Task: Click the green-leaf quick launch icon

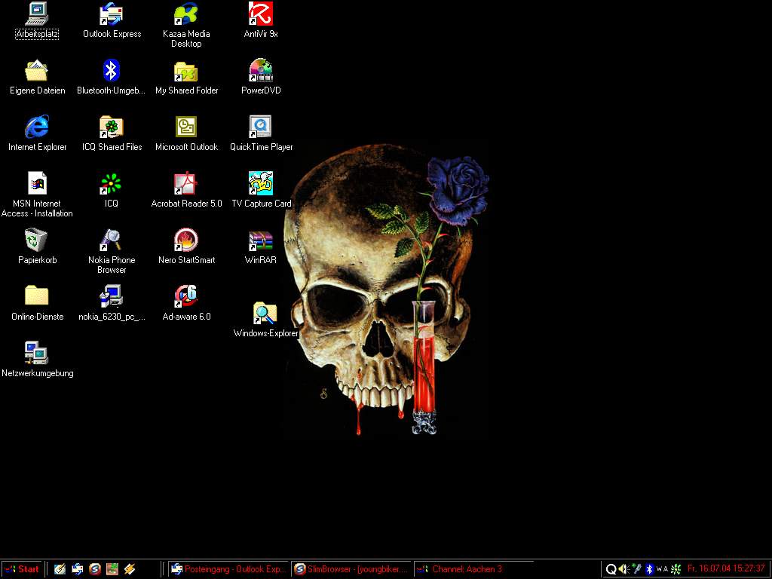Action: [112, 570]
